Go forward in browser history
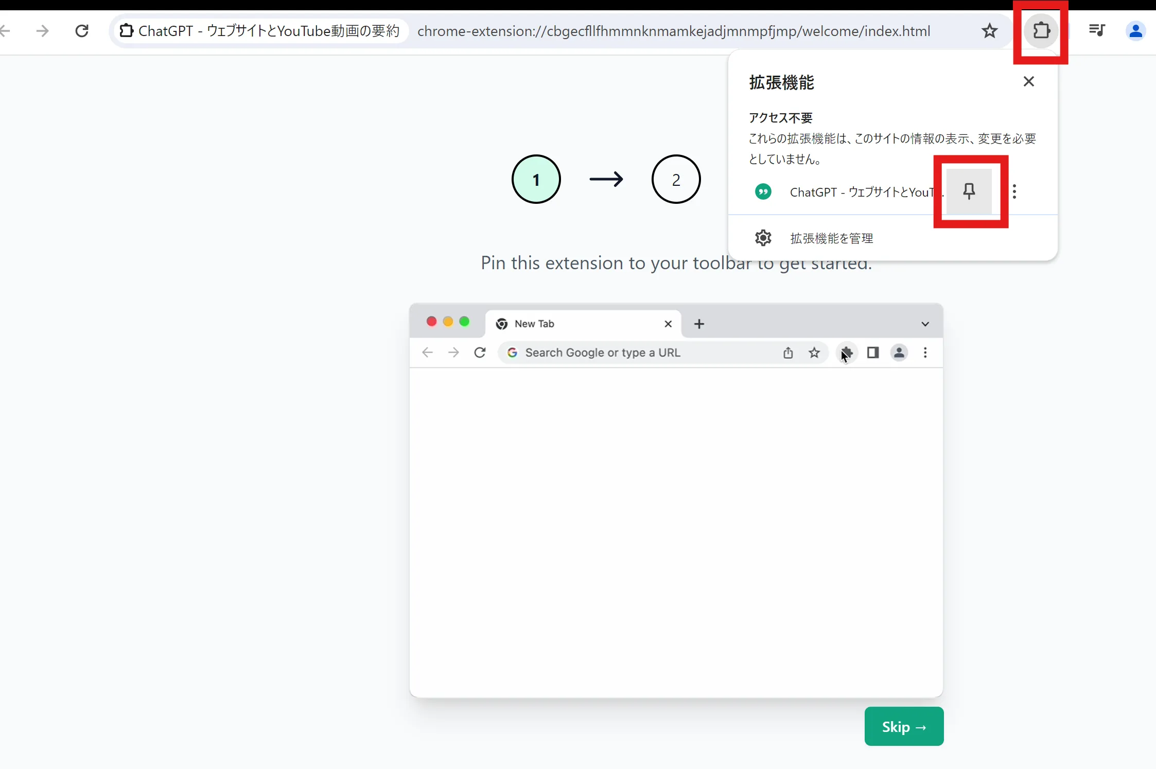This screenshot has height=769, width=1156. (x=43, y=31)
